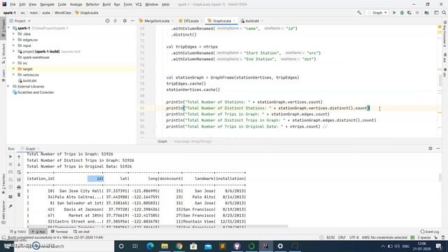Clear all Run console output trash icon
This screenshot has width=448, height=252.
(x=19, y=195)
